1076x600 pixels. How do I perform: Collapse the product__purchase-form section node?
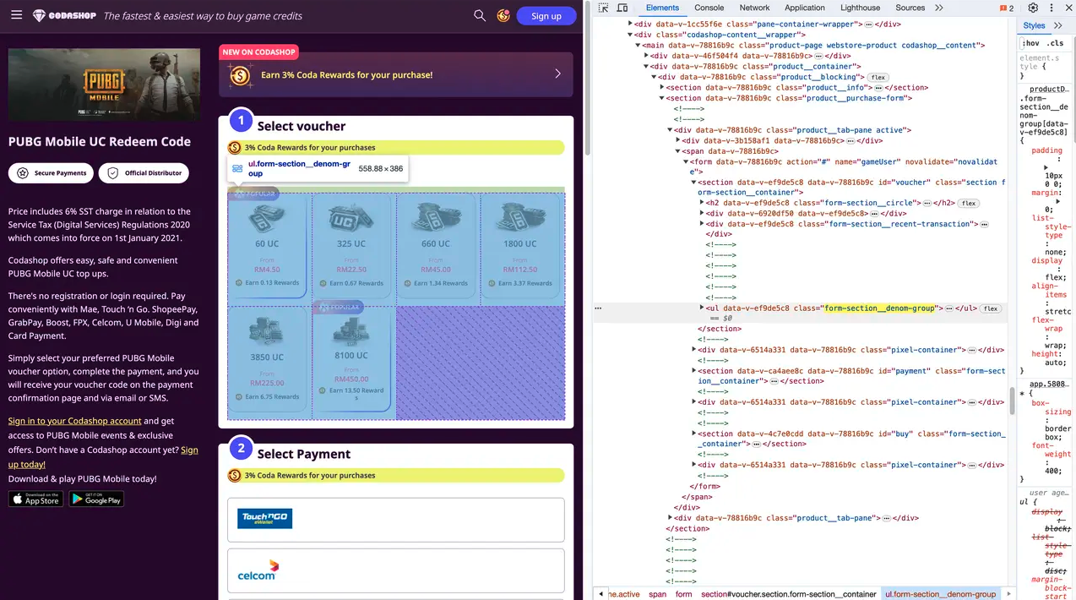coord(662,98)
